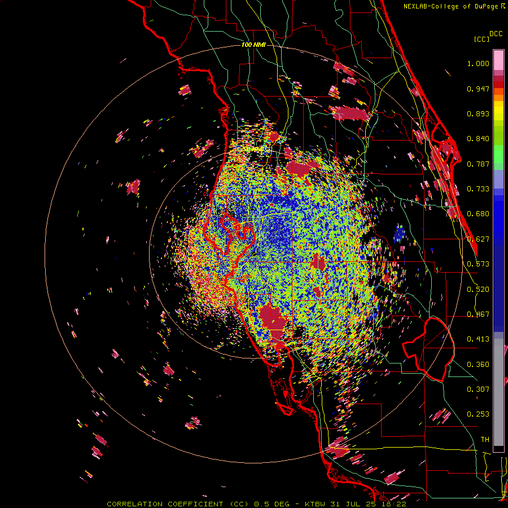Select the 0.307 legend value
The height and width of the screenshot is (508, 508).
[x=478, y=389]
